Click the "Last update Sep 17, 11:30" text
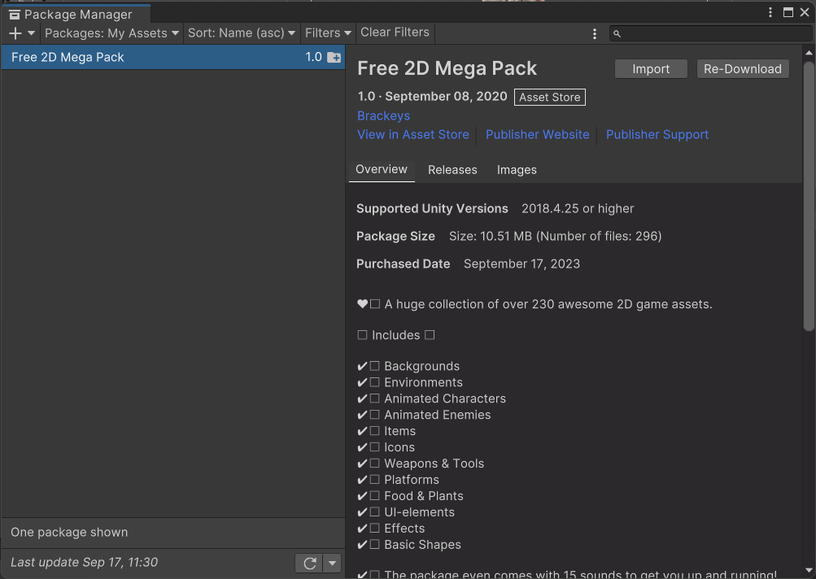 (x=85, y=563)
